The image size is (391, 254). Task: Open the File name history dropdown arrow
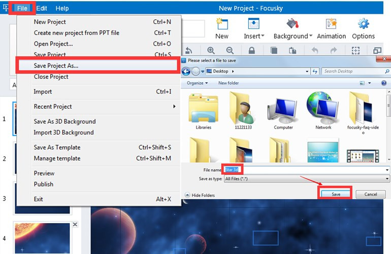point(387,170)
